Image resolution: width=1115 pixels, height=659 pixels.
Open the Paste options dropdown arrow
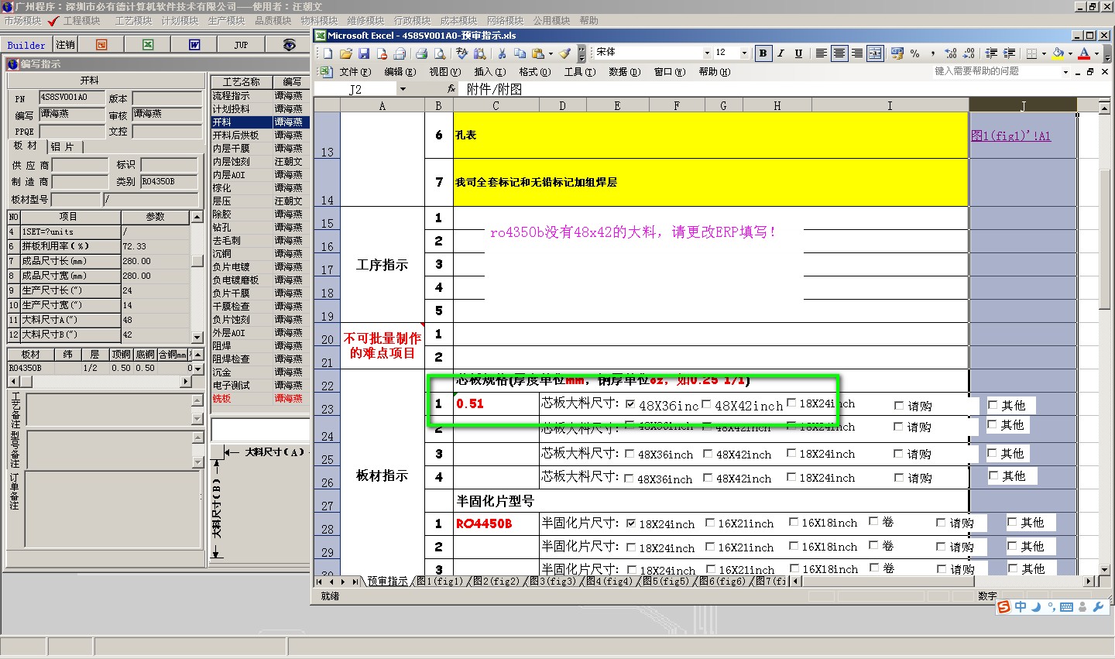551,53
